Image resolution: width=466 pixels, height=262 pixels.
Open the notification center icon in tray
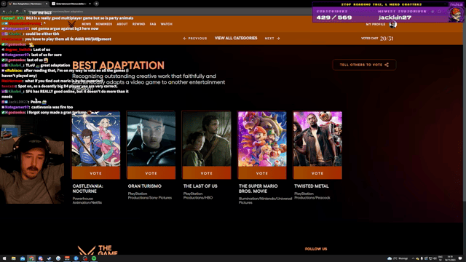pos(460,258)
